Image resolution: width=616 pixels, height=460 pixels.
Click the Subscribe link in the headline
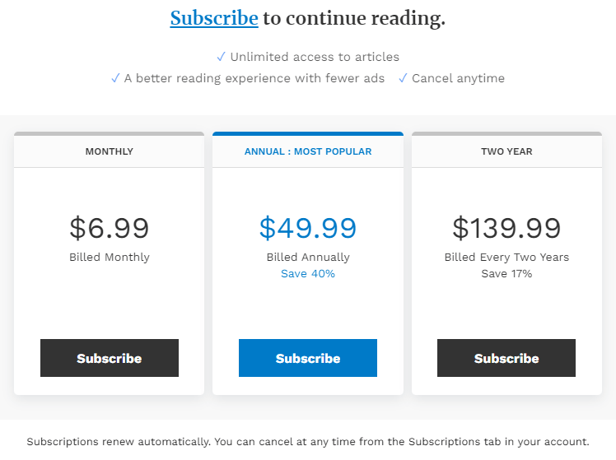coord(214,18)
